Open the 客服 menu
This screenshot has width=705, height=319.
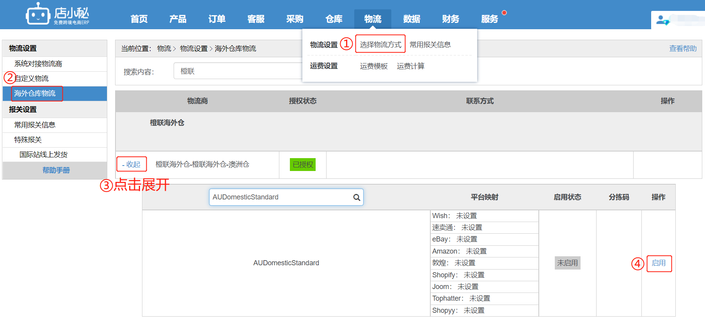[256, 19]
